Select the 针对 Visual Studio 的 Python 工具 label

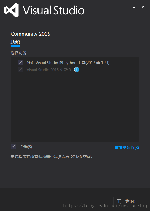68,63
